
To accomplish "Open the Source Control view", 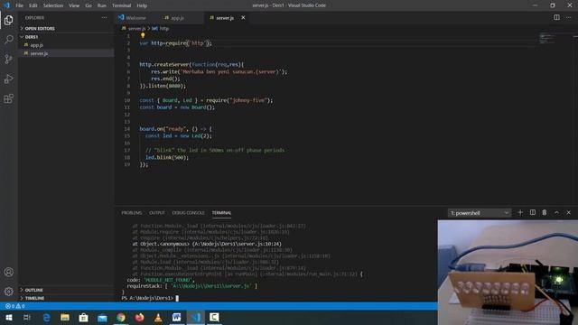I will [8, 59].
